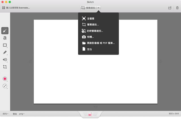Viewport: 181px width, 119px height.
Task: Click the Evernote grid icon
Action: pyautogui.click(x=4, y=8)
